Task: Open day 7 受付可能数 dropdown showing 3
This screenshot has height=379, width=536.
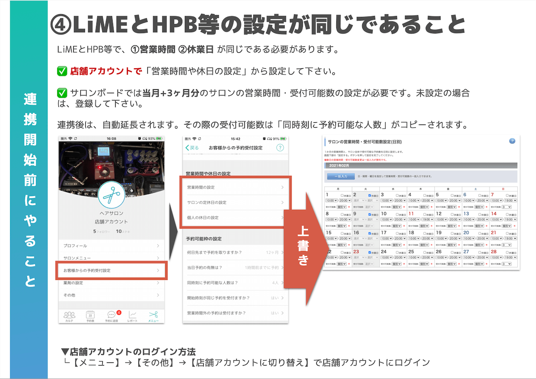Action: point(507,207)
